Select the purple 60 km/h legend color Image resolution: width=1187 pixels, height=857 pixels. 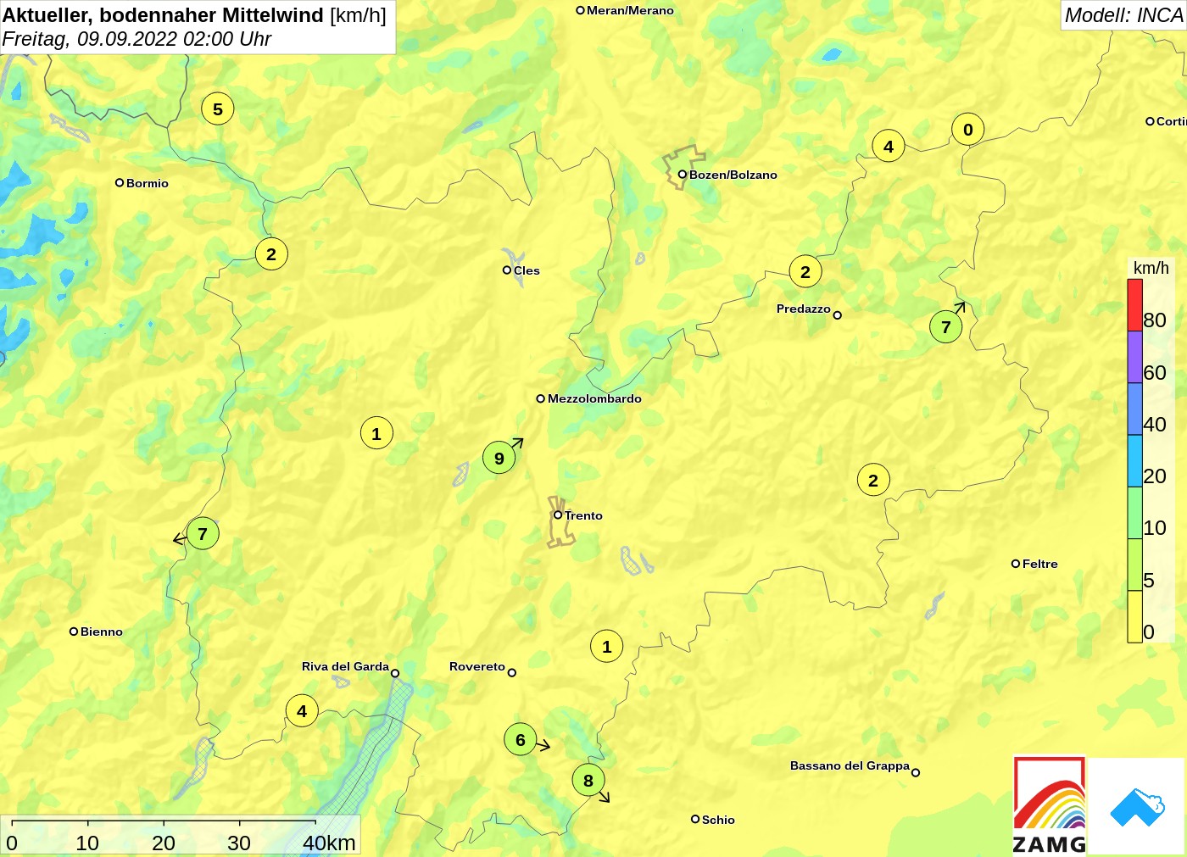(x=1134, y=358)
